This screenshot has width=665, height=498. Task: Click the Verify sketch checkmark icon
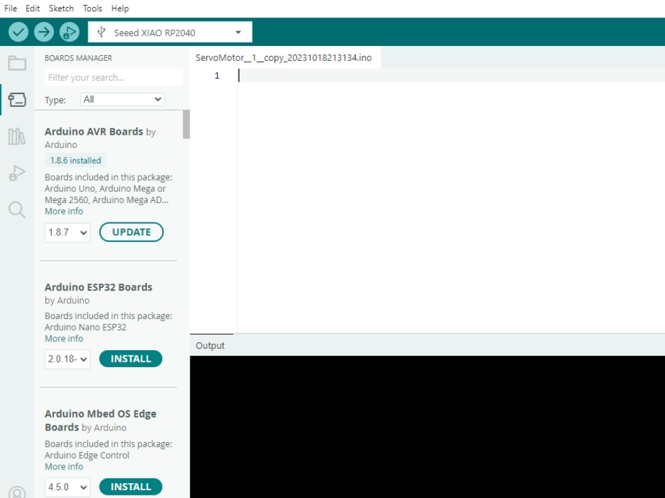point(18,32)
